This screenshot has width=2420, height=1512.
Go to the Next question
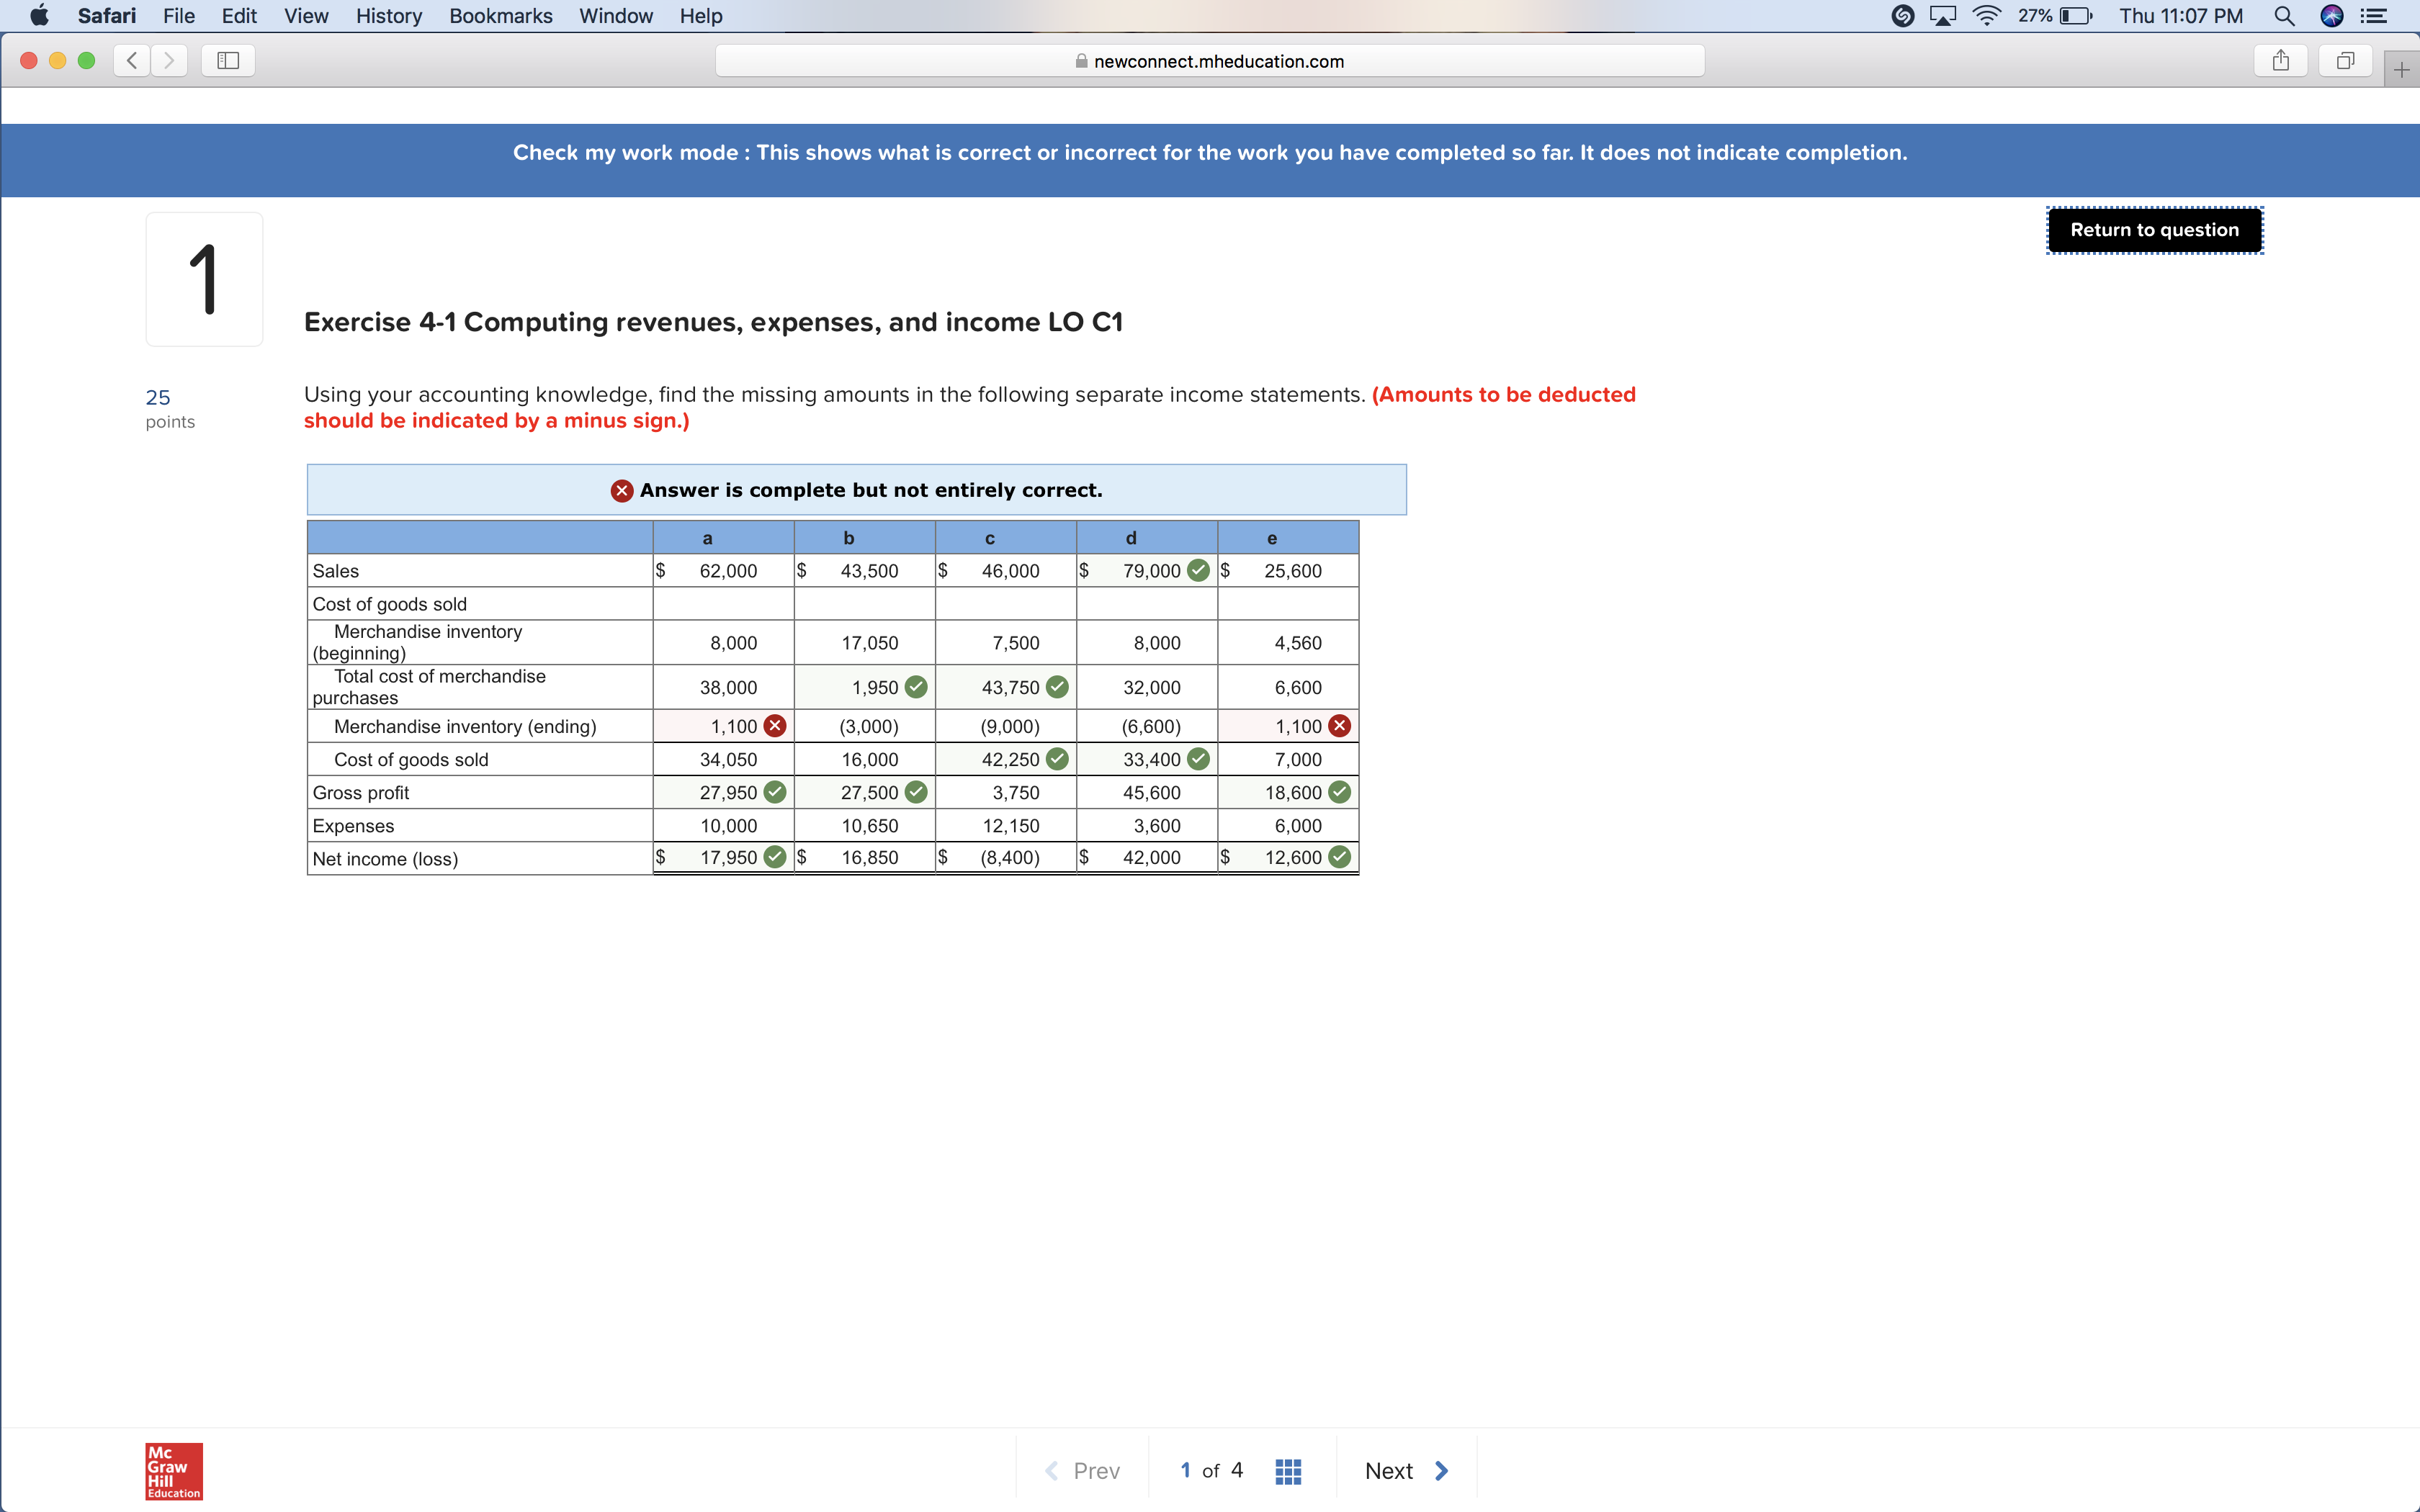tap(1405, 1471)
